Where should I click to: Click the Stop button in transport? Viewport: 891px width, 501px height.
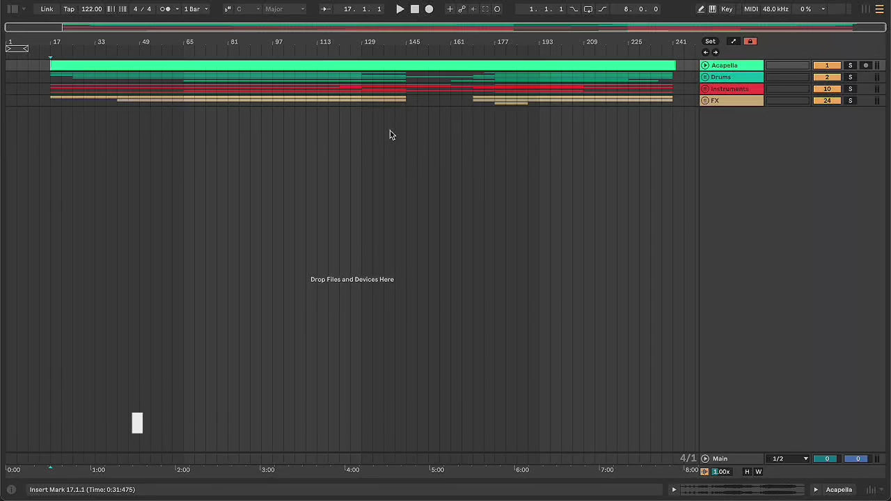click(415, 9)
